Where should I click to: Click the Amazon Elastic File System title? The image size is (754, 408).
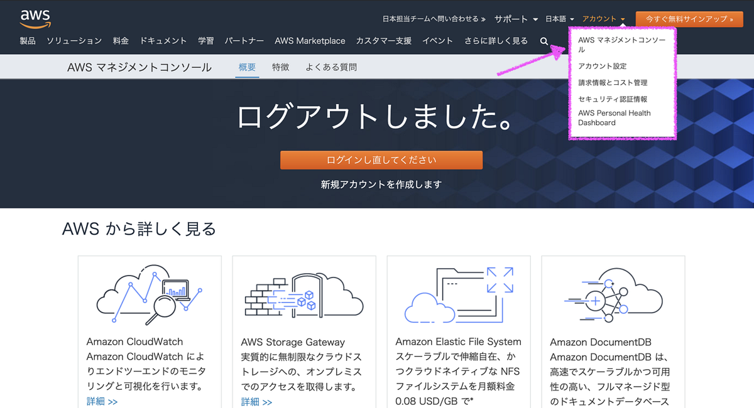pyautogui.click(x=459, y=342)
